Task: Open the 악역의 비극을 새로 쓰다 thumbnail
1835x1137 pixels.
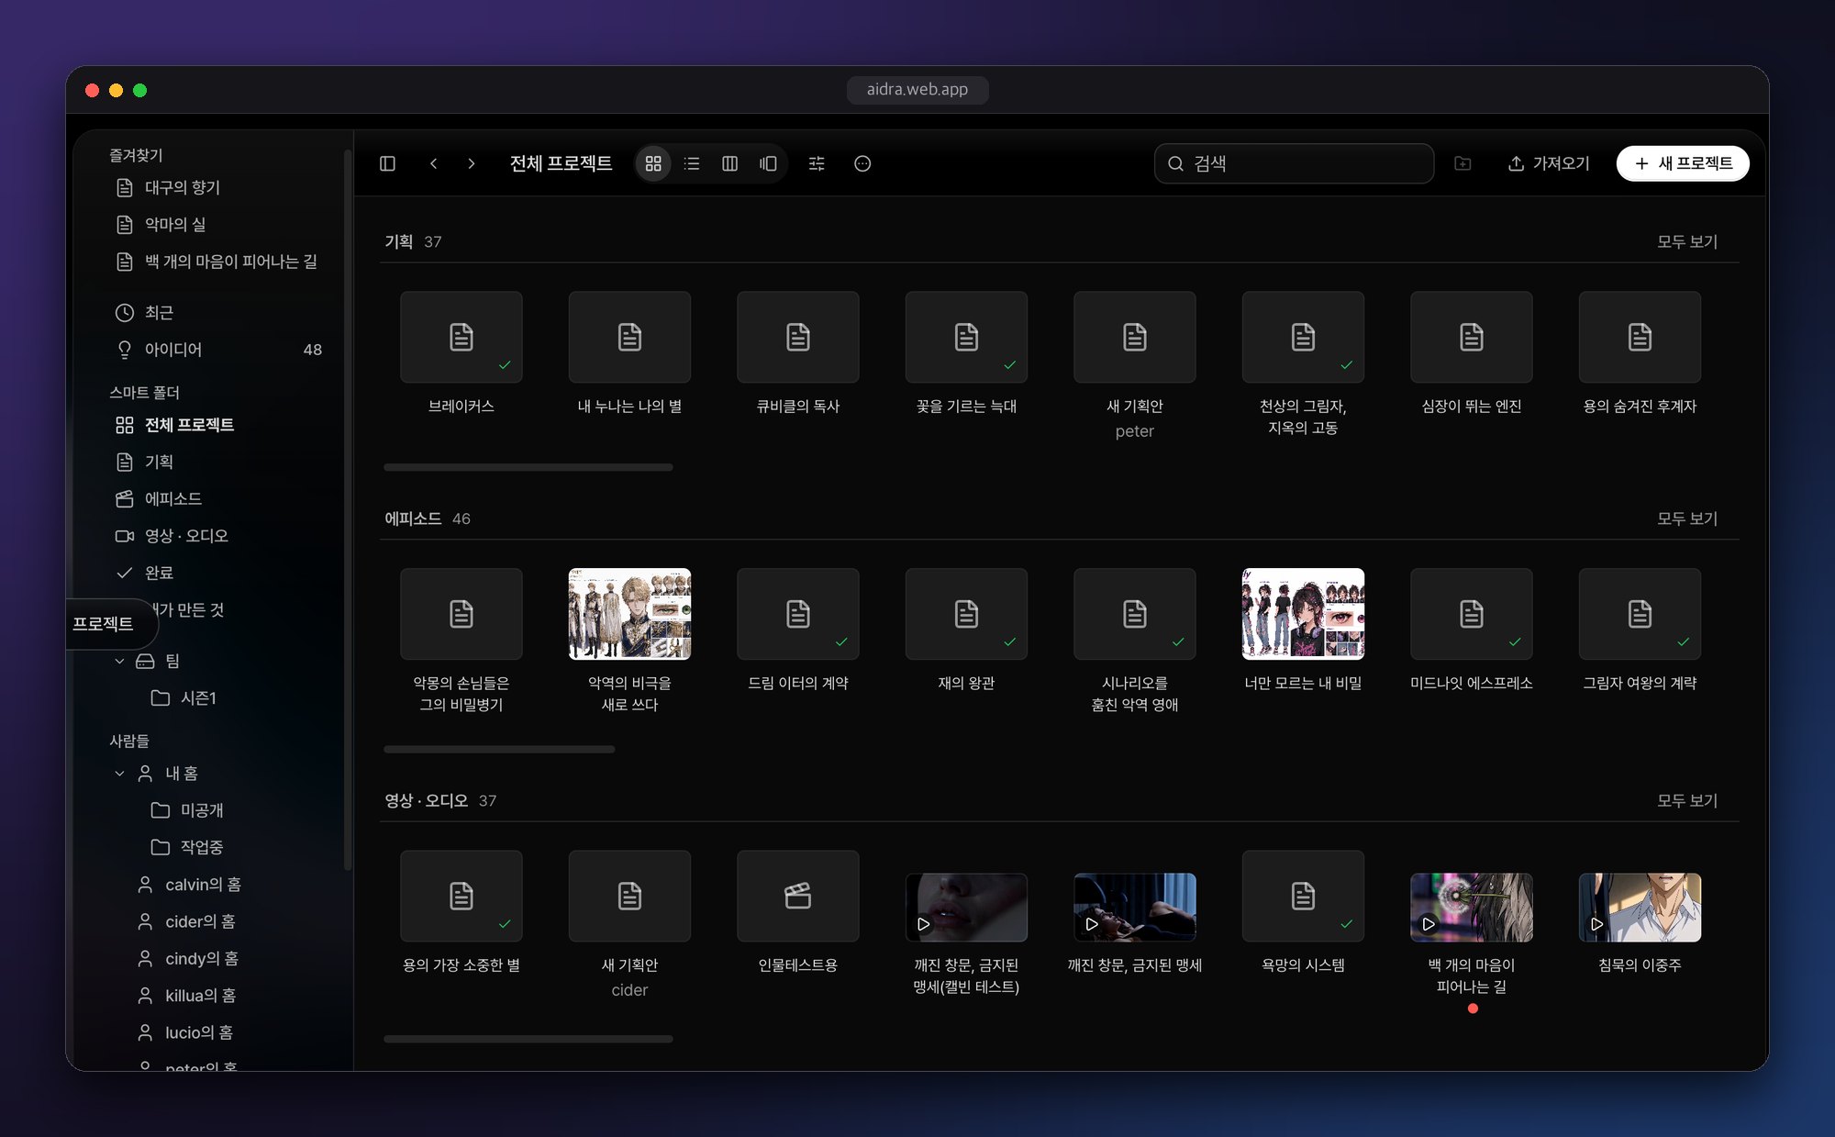Action: click(x=629, y=614)
